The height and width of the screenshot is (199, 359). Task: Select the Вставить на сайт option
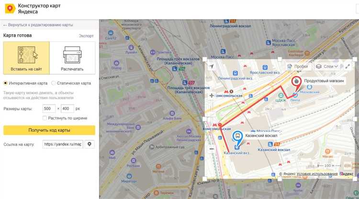(26, 58)
